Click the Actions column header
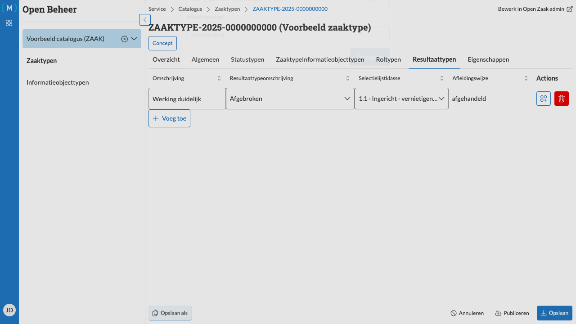Screen dimensions: 576x324 [547, 78]
